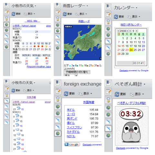Image resolution: width=155 pixels, height=155 pixels.
Task: Click the 予報時間の切り替え button
Action: [x=77, y=72]
